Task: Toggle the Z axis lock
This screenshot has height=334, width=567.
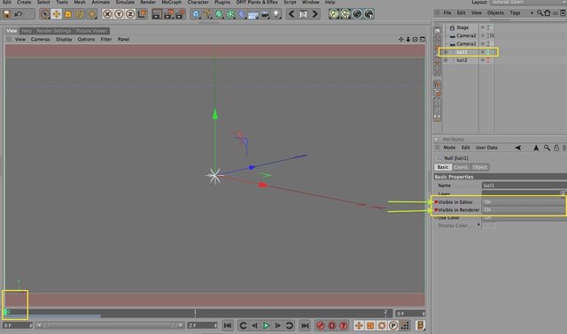Action: click(x=130, y=14)
